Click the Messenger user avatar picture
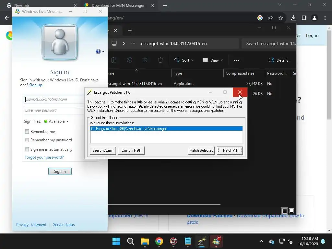 [x=60, y=42]
